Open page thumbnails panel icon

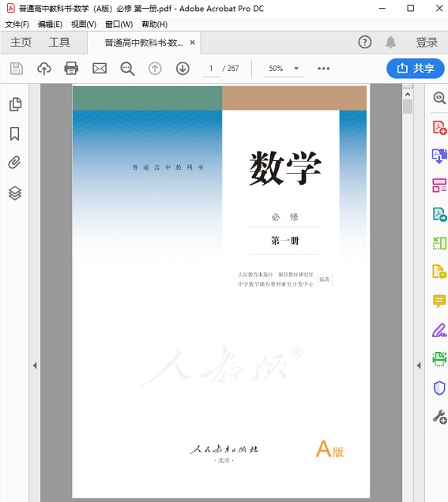pyautogui.click(x=15, y=104)
